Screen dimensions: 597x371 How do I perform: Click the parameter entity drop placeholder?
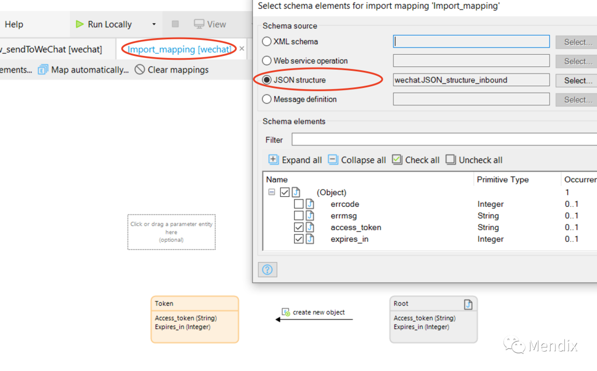coord(171,232)
